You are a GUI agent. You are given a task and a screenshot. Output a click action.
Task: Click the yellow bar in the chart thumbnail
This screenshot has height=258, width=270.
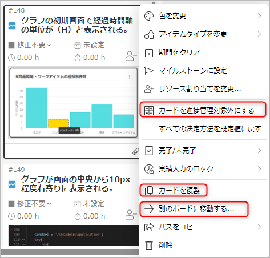(58, 124)
